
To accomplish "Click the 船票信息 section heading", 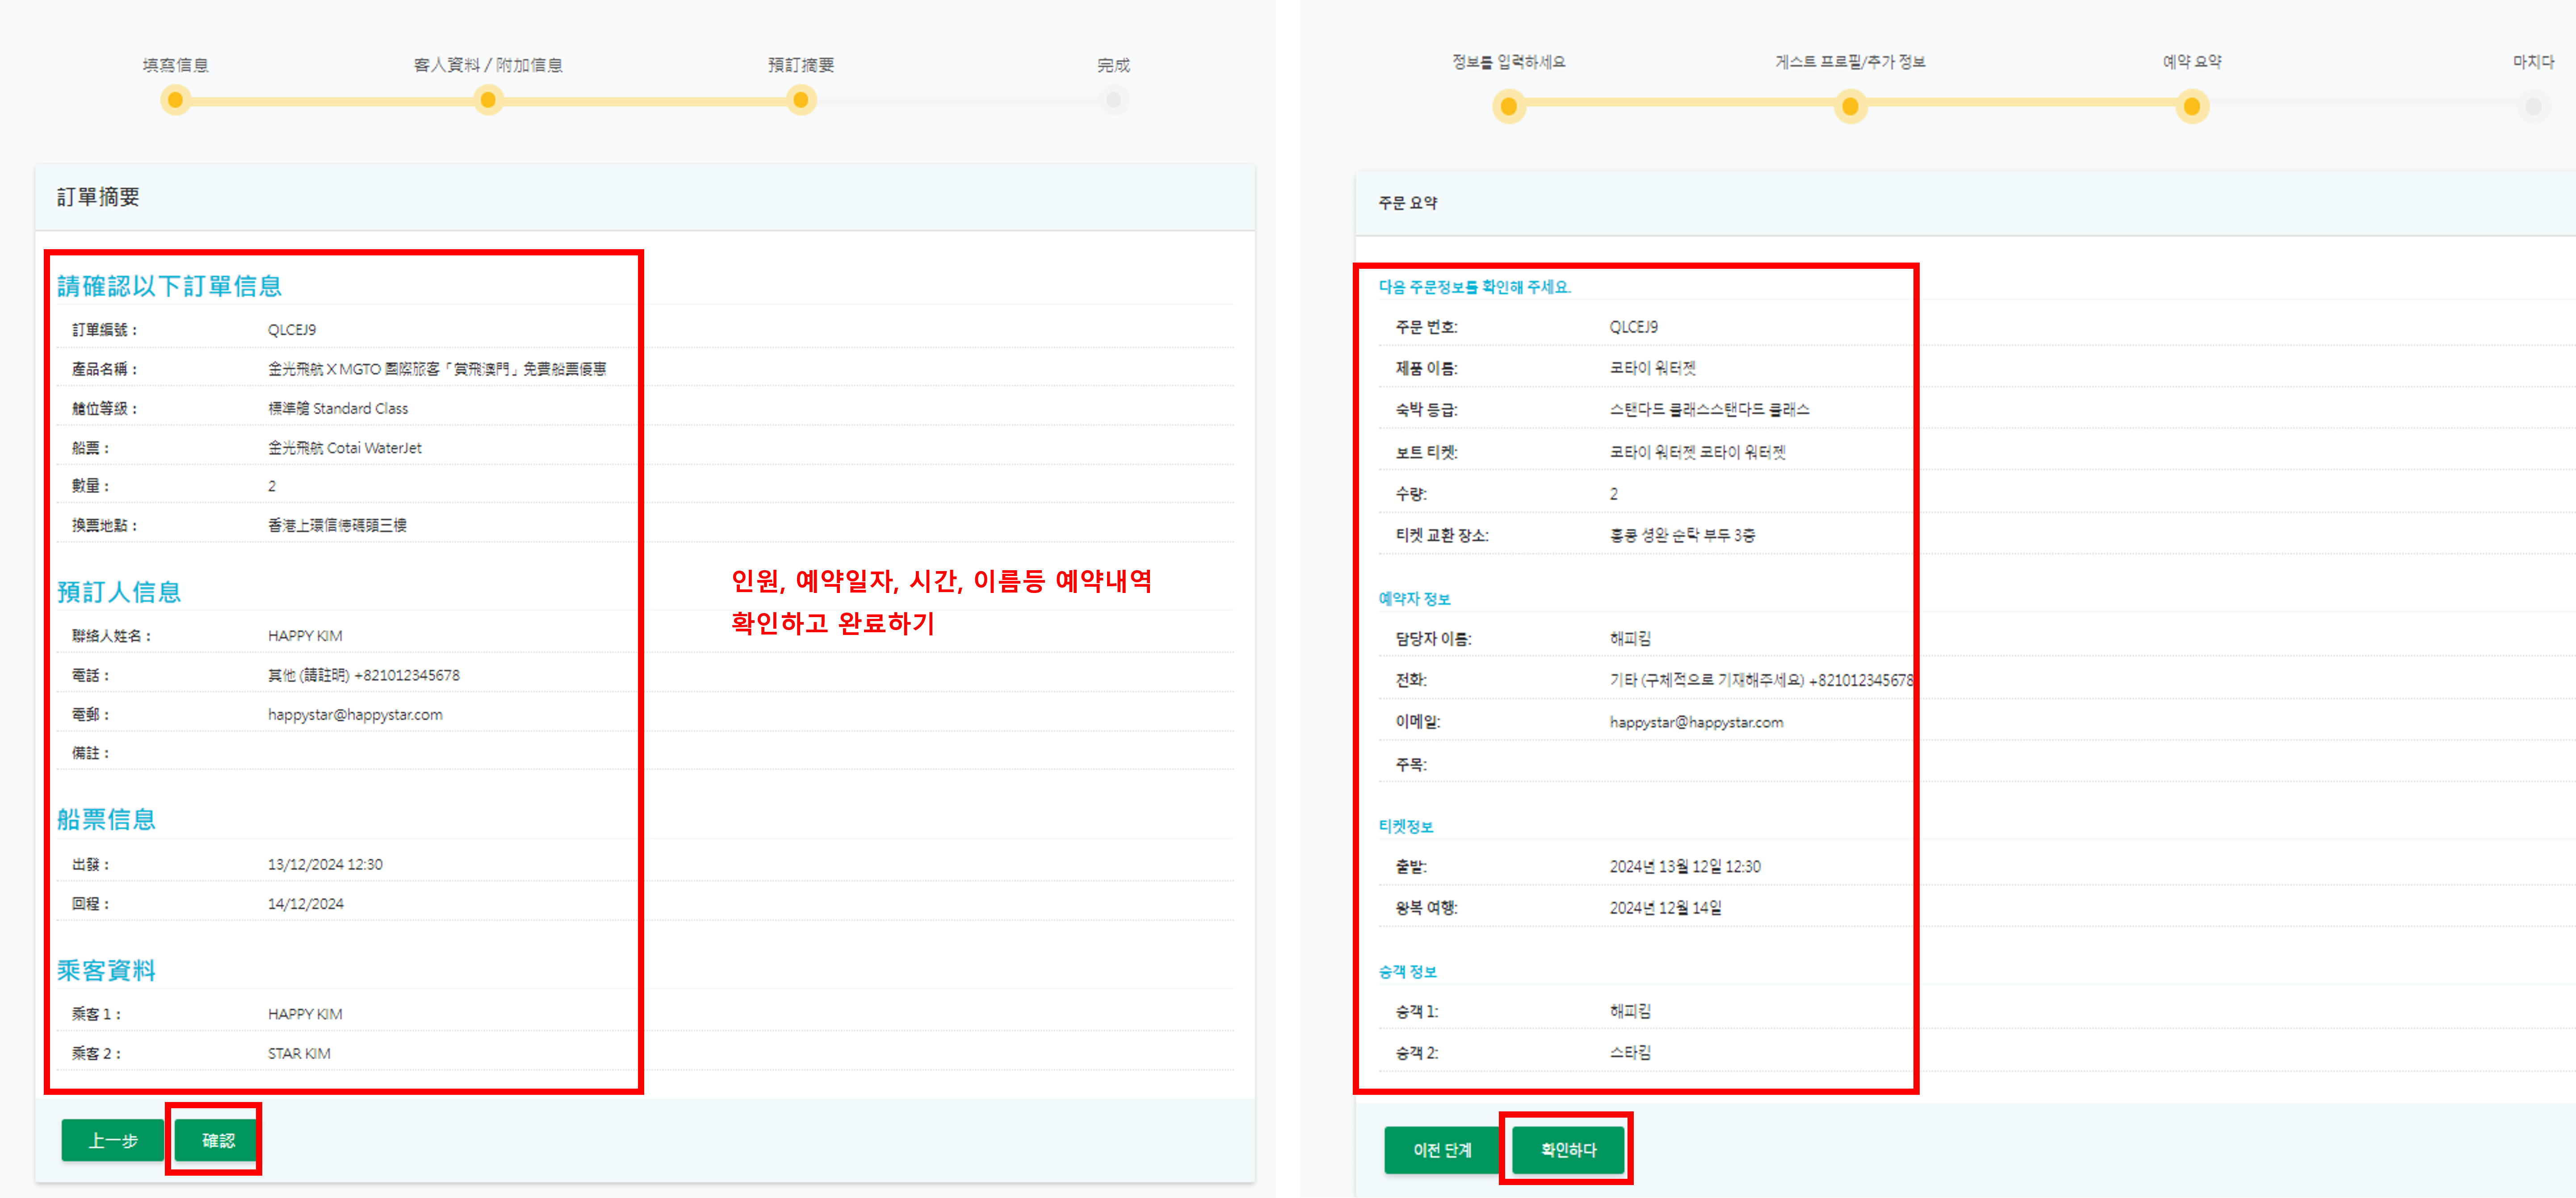I will point(106,819).
